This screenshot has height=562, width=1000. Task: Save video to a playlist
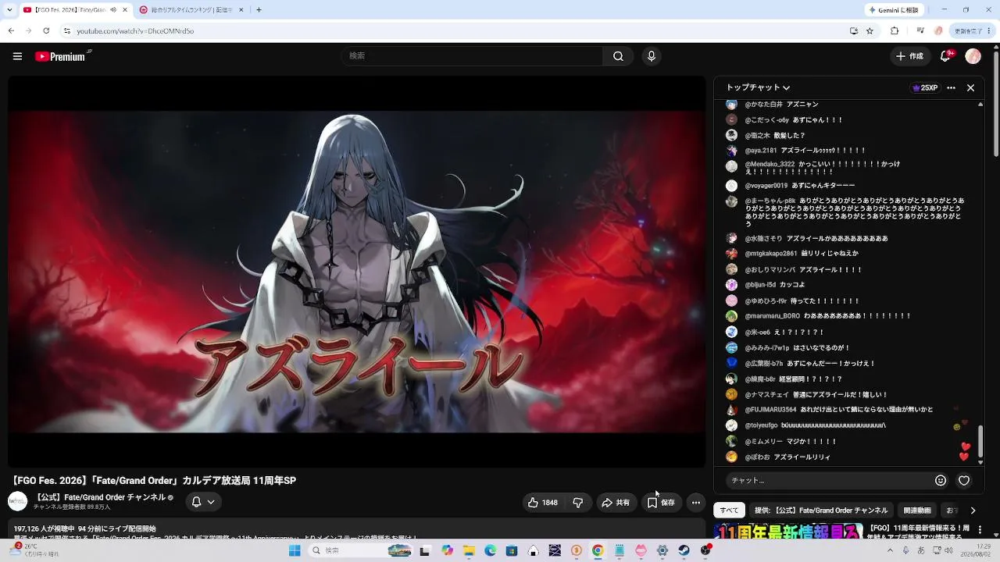[661, 503]
